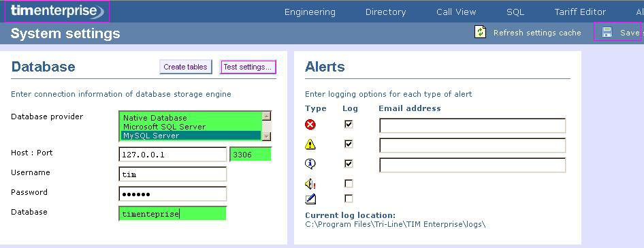The height and width of the screenshot is (248, 644).
Task: Uncheck the Log checkbox for warning alerts
Action: click(349, 144)
